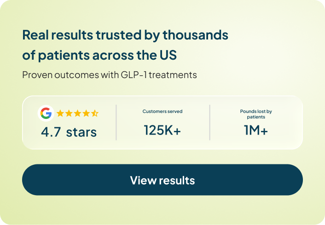Select the fourth rating star
The height and width of the screenshot is (225, 325).
coord(86,113)
